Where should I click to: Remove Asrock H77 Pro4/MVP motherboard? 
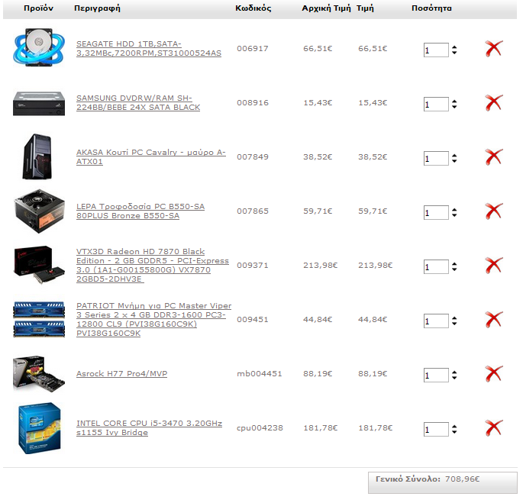tap(494, 374)
